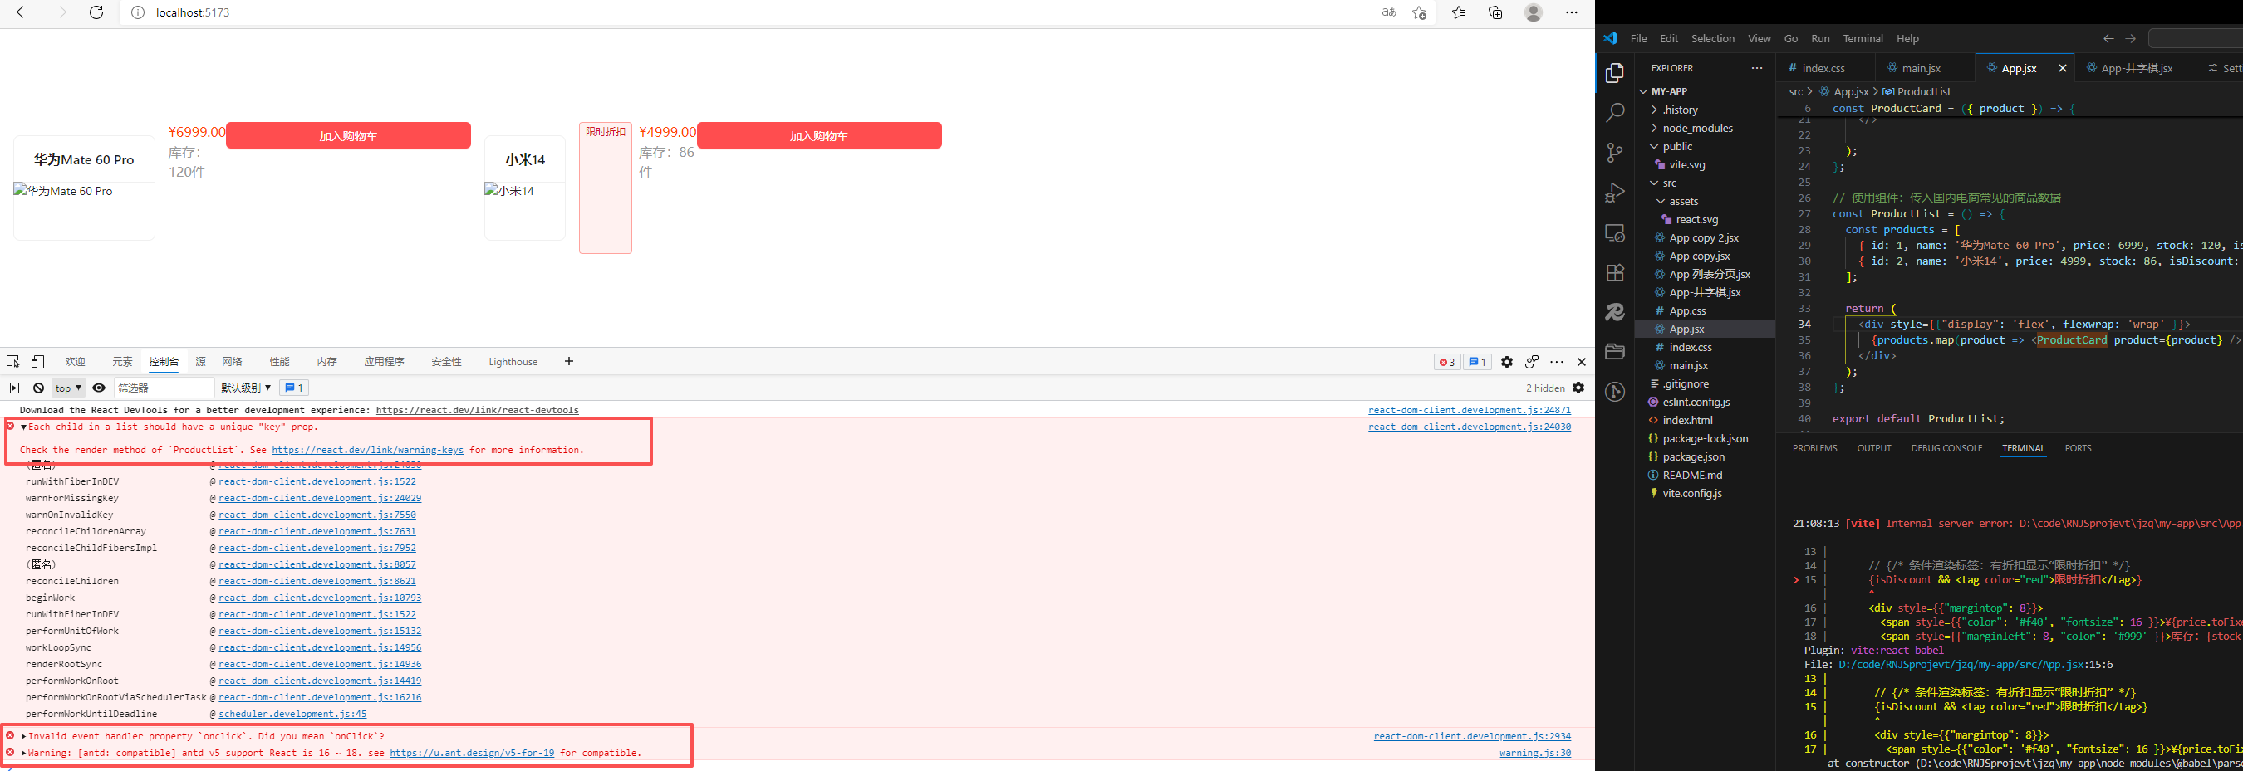Screen dimensions: 2243x771
Task: Open DevTools settings gear in tab bar
Action: pyautogui.click(x=1506, y=362)
